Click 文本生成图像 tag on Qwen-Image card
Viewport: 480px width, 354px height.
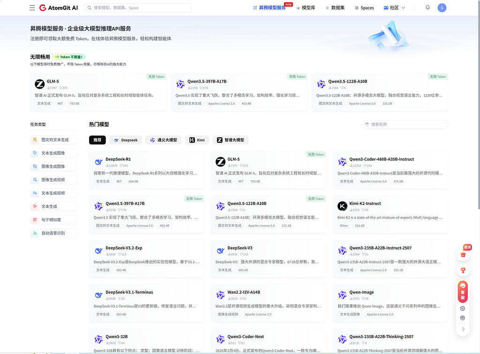pos(350,315)
